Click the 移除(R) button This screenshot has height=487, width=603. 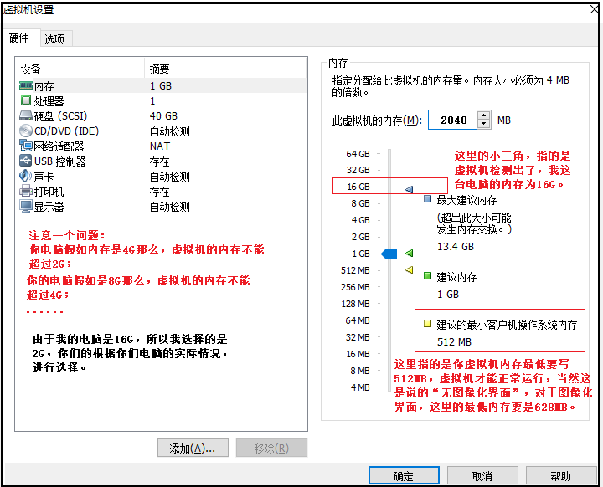point(271,449)
